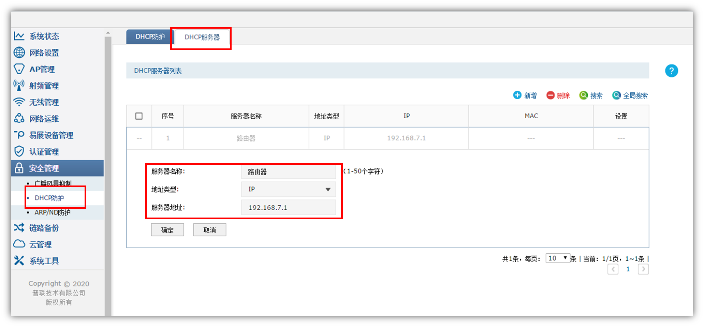Open 系统状态 from the sidebar
This screenshot has width=704, height=327.
(x=44, y=36)
